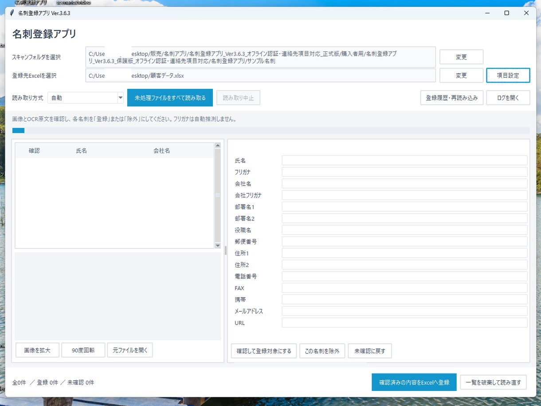Viewport: 541px width, 406px height.
Task: Focus the 携帯 input field
Action: [x=404, y=299]
